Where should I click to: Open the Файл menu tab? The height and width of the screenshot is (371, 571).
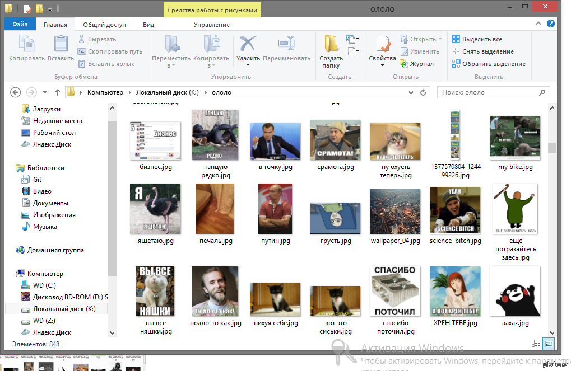[20, 25]
